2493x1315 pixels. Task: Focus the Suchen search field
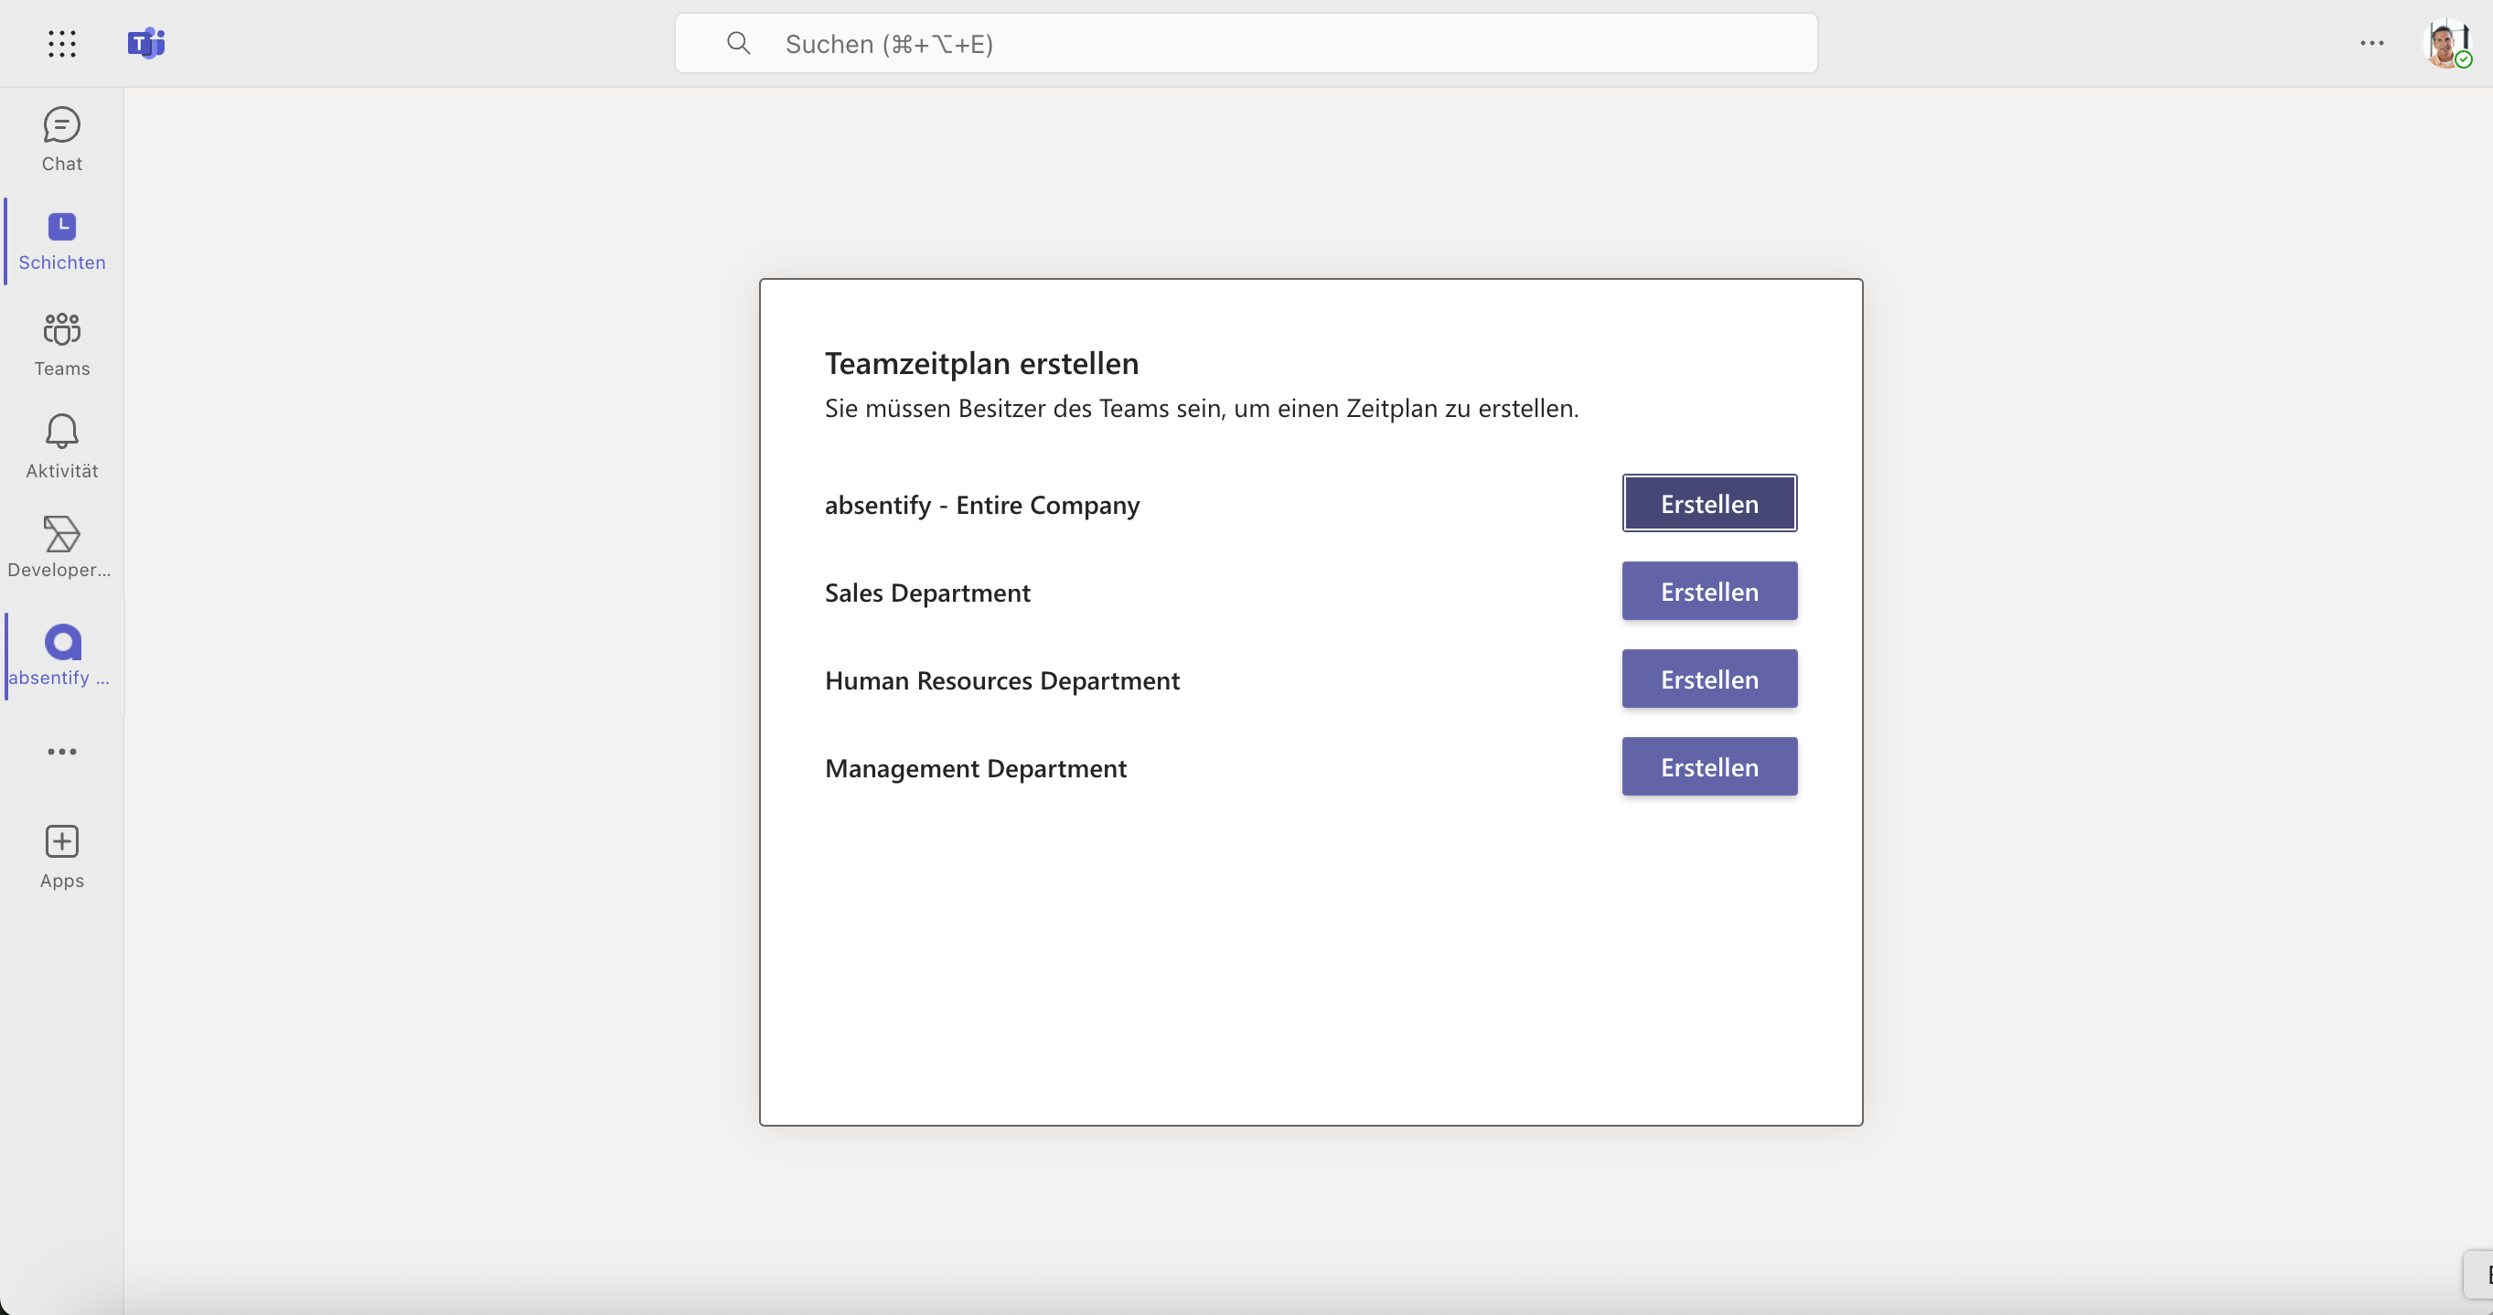pos(1246,43)
